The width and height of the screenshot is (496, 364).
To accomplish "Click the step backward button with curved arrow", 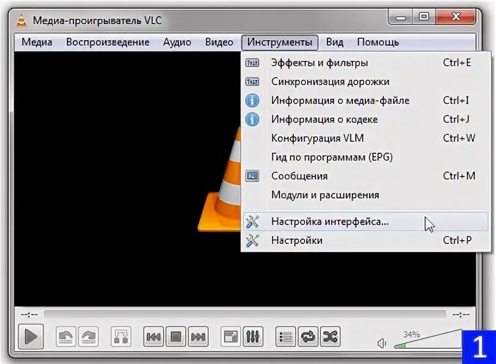I will tap(65, 337).
